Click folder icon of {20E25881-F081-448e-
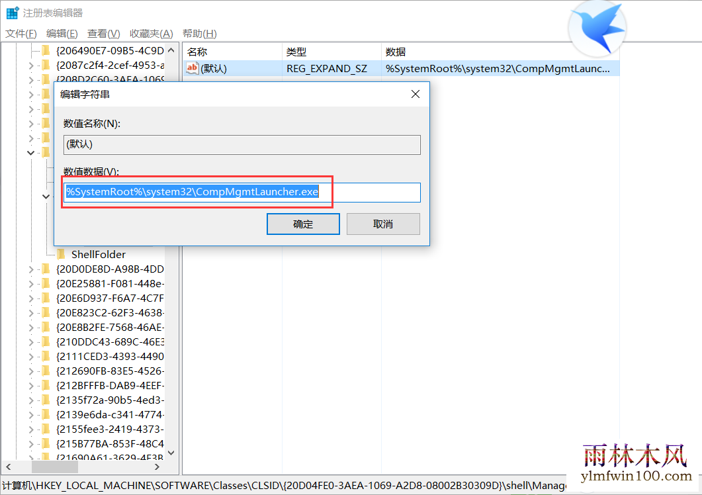The height and width of the screenshot is (495, 702). pos(46,283)
